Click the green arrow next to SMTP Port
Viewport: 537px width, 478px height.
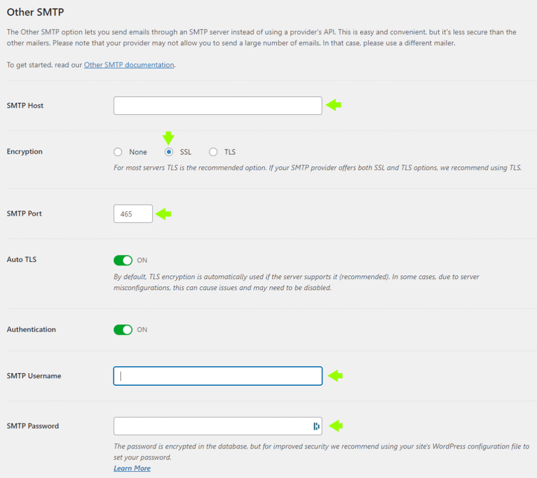(164, 214)
